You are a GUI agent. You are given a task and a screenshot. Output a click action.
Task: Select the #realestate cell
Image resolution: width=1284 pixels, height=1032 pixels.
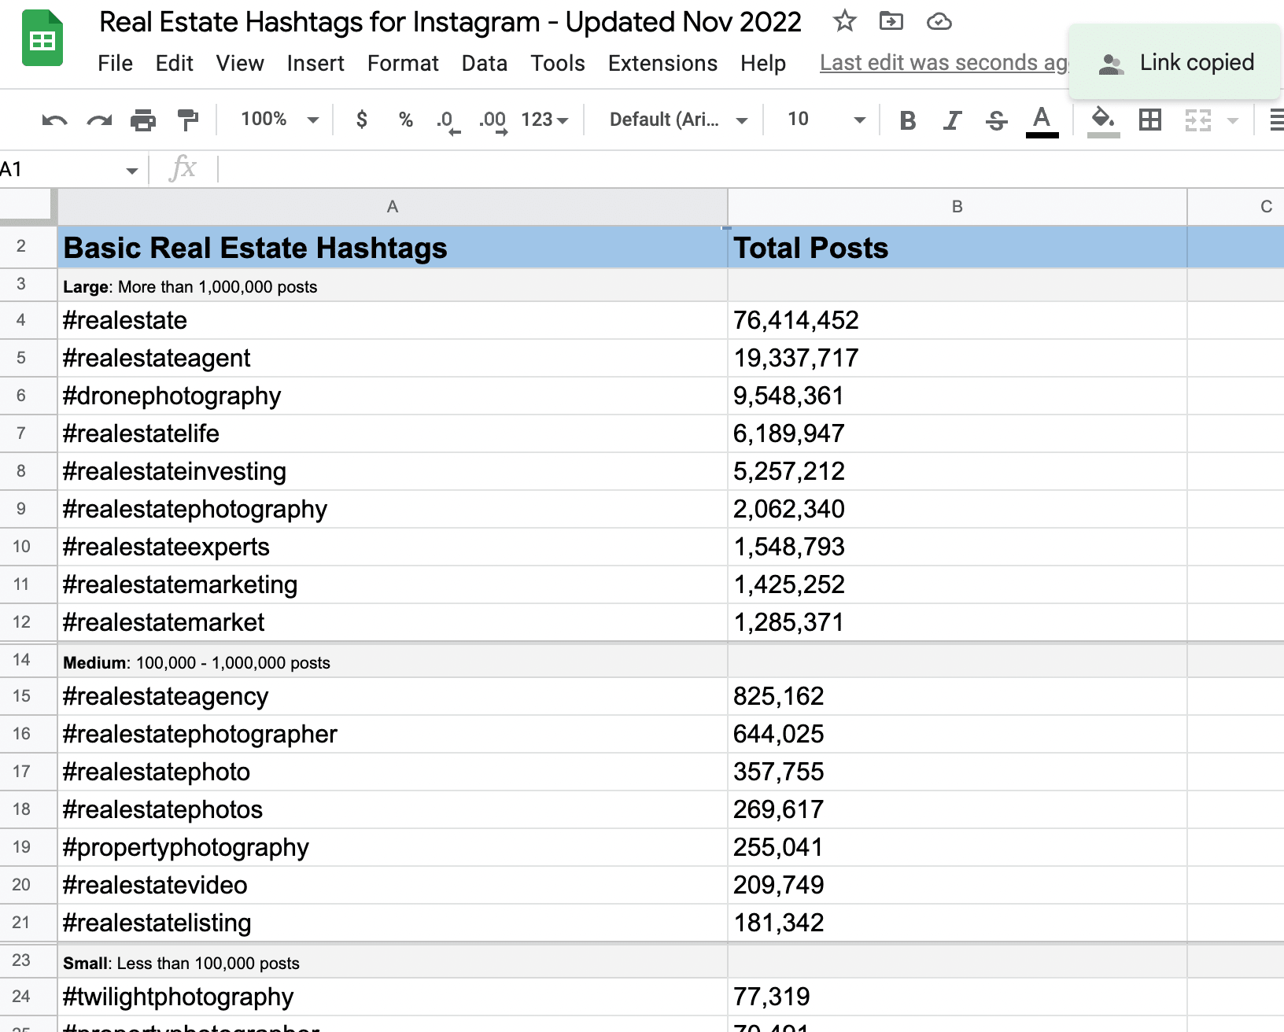(393, 320)
